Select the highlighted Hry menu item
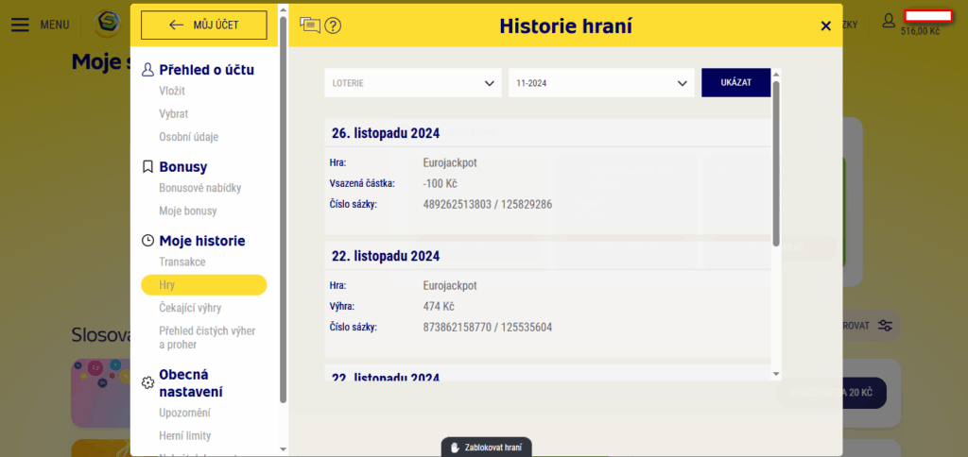The image size is (968, 457). [204, 285]
